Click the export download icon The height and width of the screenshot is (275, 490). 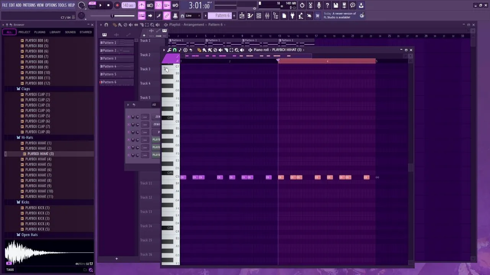coord(361,5)
